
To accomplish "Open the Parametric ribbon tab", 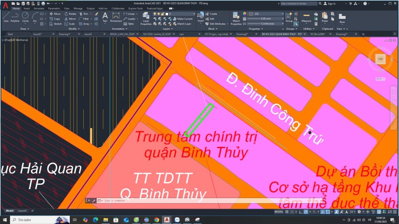I will 54,8.
